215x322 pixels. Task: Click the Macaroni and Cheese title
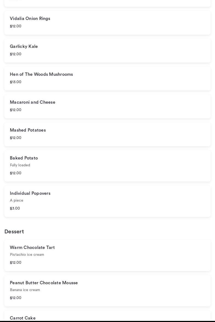click(x=33, y=102)
